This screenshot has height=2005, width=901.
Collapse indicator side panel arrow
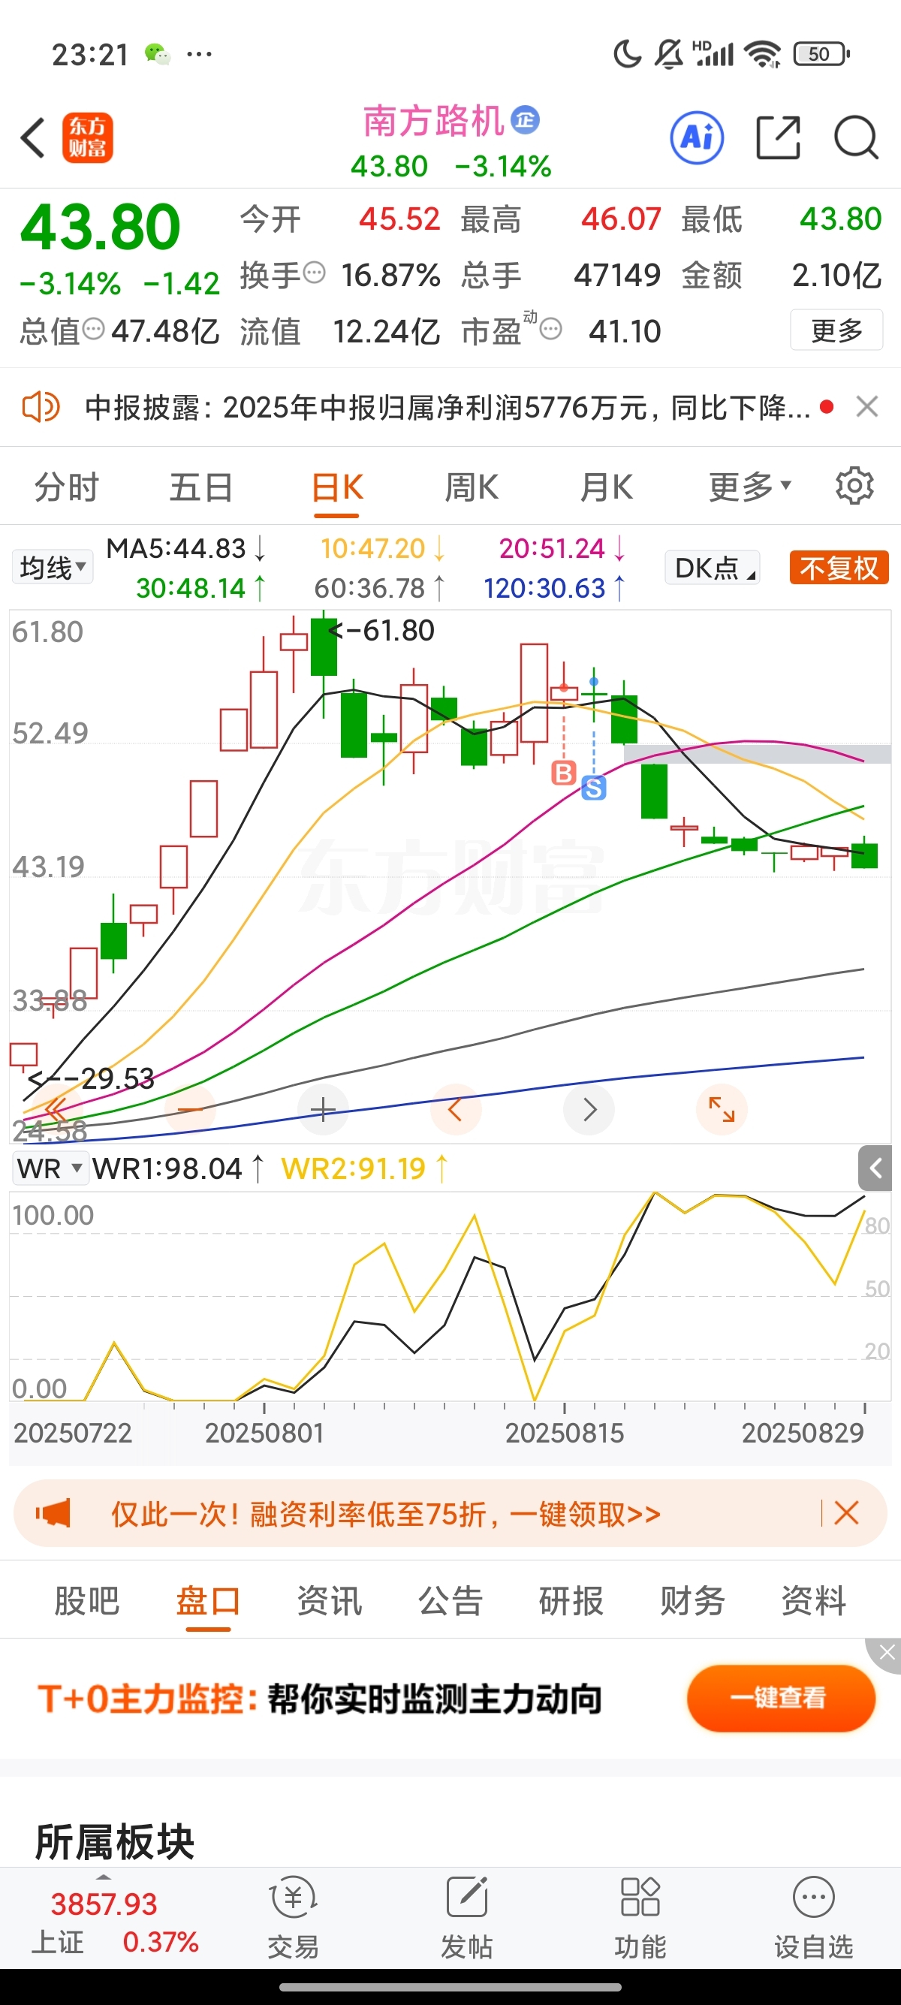click(x=875, y=1168)
